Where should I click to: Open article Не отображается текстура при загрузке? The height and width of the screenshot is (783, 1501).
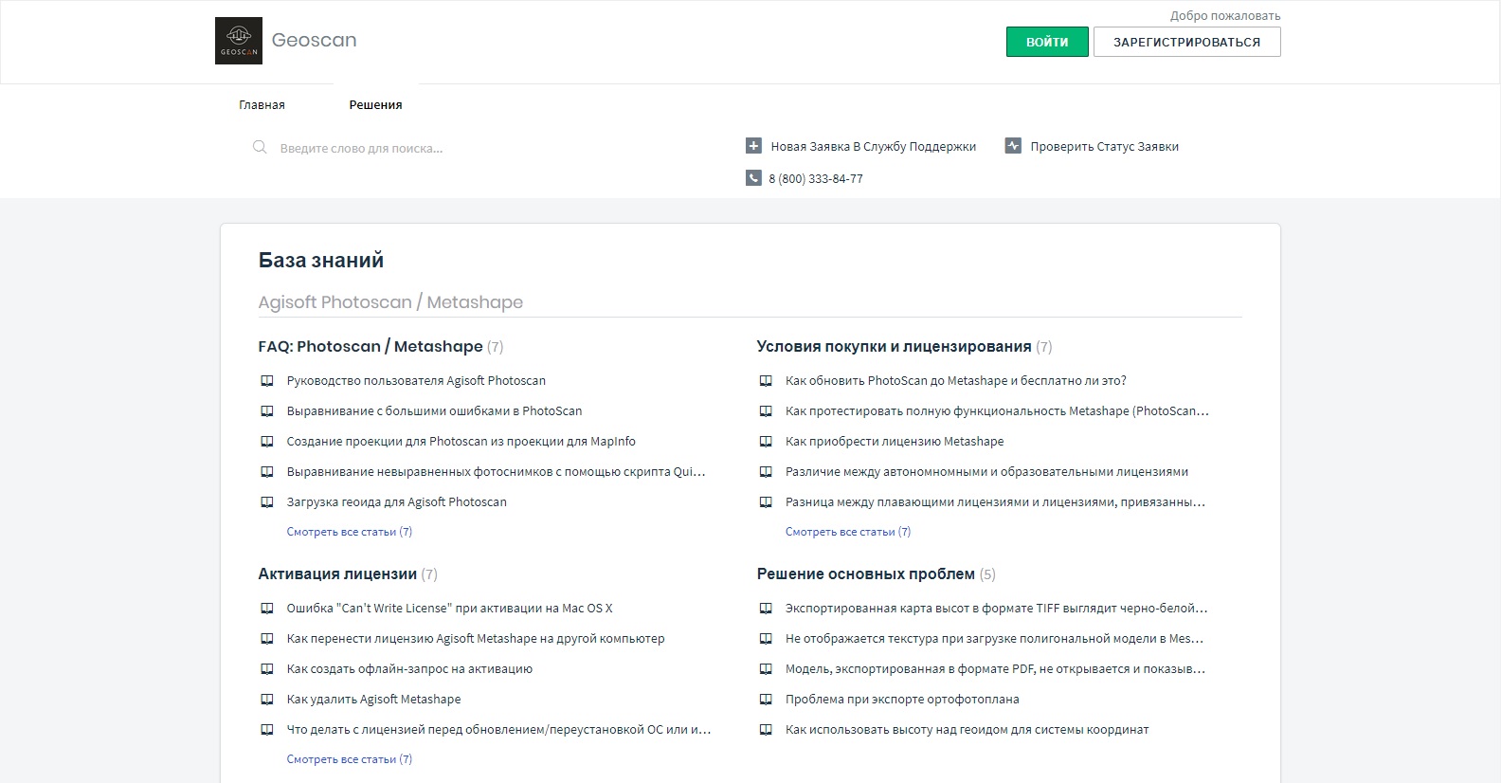click(994, 639)
